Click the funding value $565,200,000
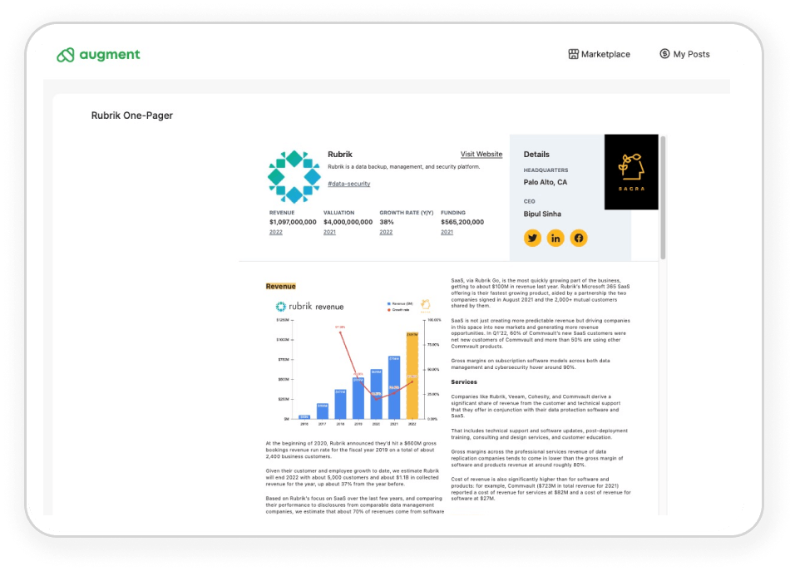The image size is (795, 571). point(462,222)
